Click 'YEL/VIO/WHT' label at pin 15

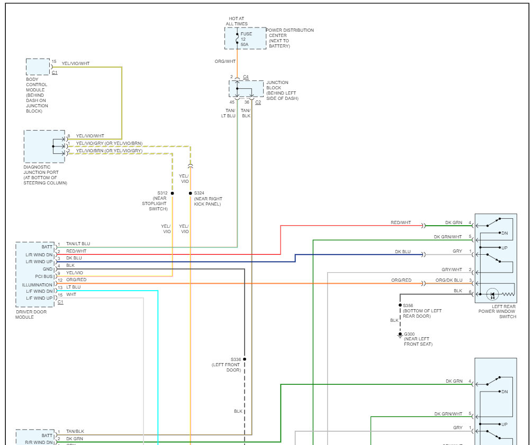(76, 63)
